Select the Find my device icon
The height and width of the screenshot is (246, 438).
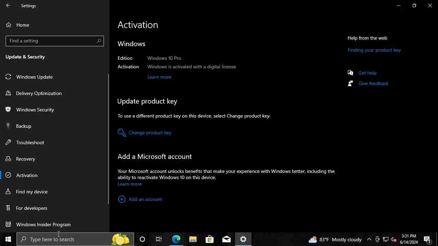point(9,192)
